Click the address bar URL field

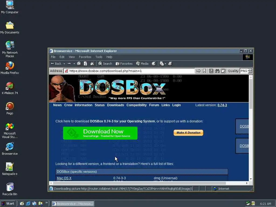(x=129, y=71)
